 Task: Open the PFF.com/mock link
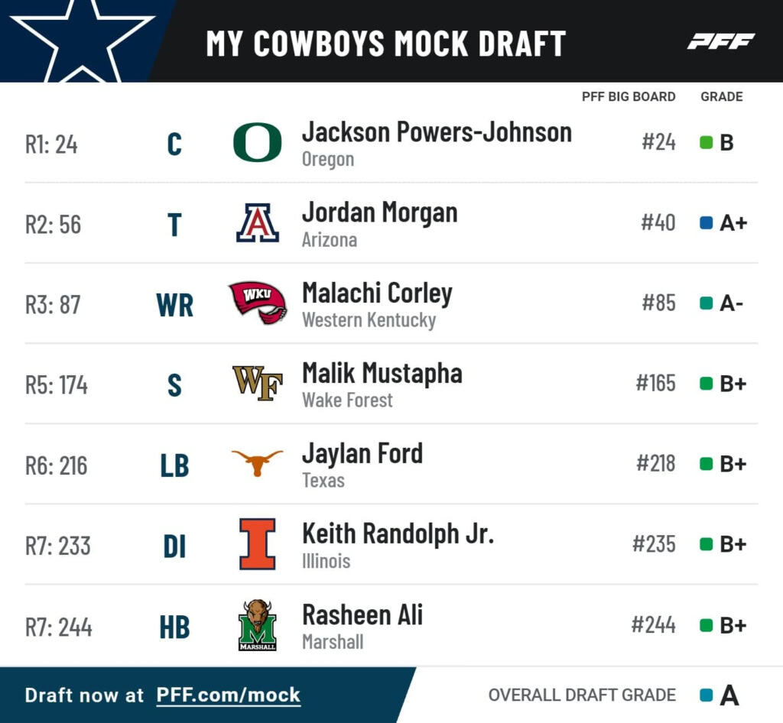(228, 695)
